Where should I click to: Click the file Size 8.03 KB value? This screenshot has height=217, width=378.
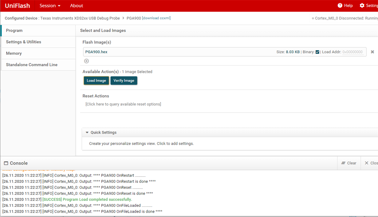click(x=293, y=52)
